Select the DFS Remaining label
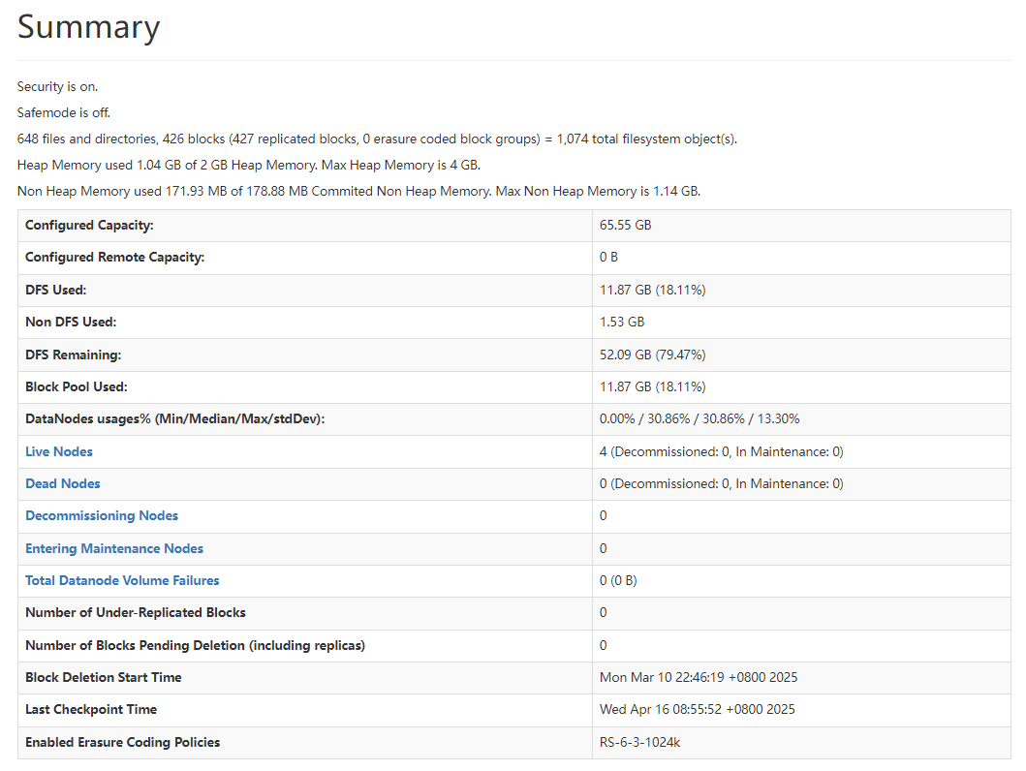This screenshot has height=771, width=1026. click(74, 355)
